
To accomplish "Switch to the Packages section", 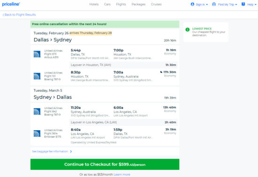I will pos(138,4).
